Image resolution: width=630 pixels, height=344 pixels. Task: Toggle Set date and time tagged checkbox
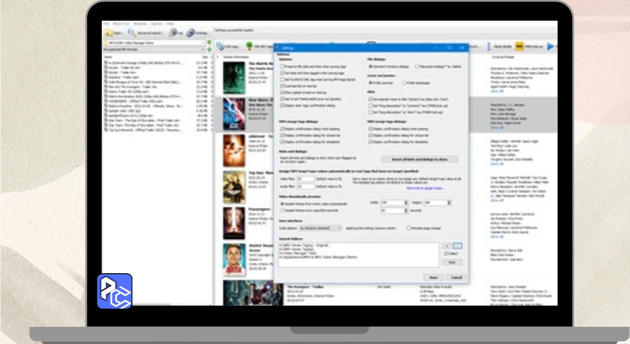[x=283, y=73]
